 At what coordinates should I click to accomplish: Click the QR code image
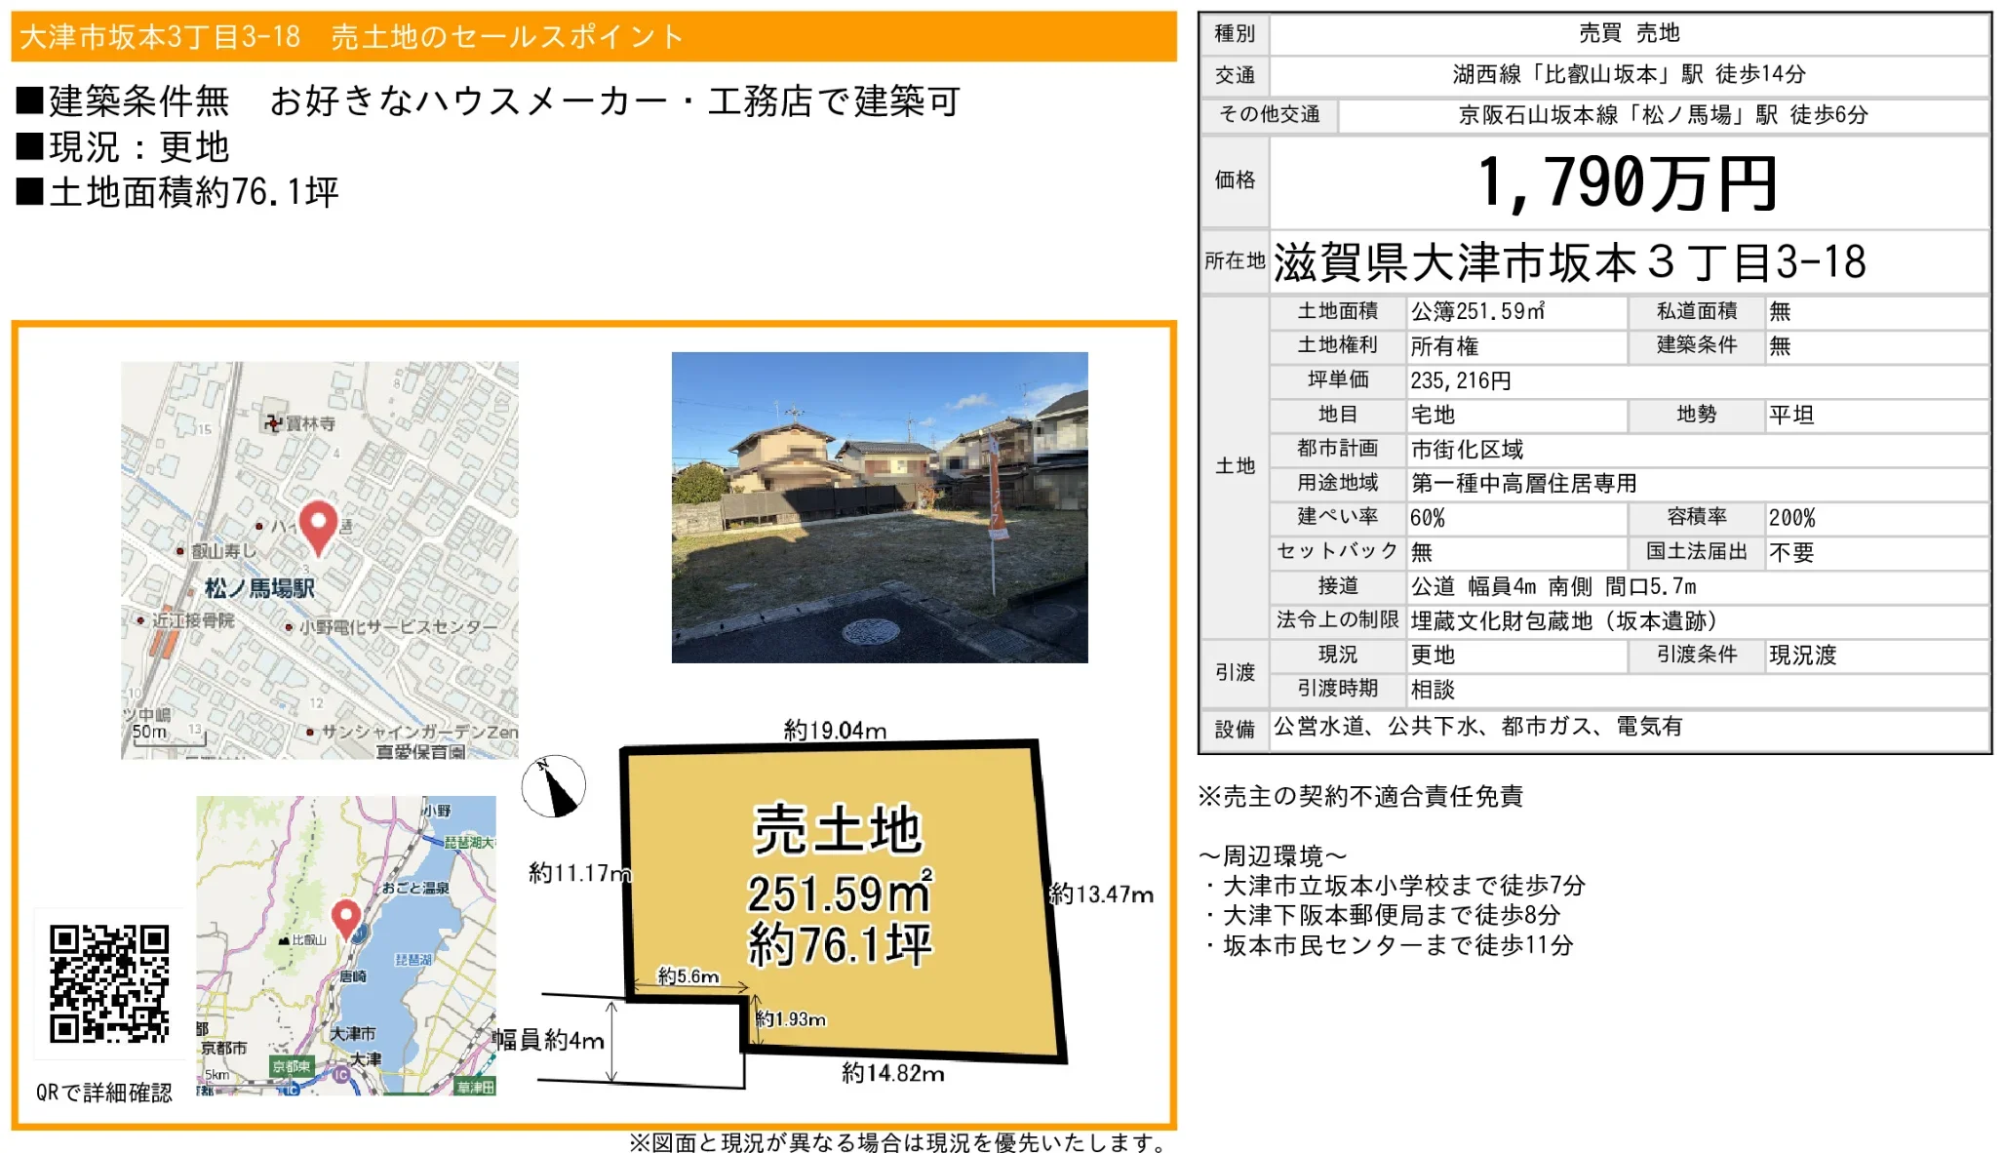click(x=109, y=983)
